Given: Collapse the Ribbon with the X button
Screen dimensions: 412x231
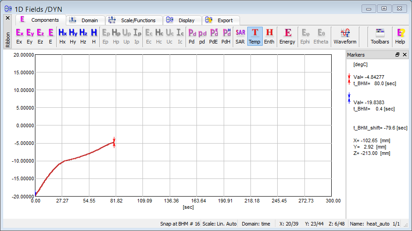Looking at the screenshot, I should coord(8,18).
